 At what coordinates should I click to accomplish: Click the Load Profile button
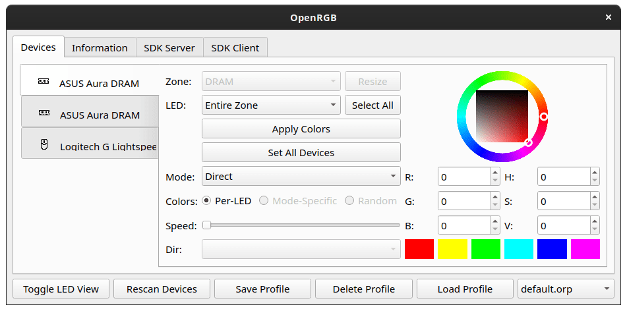pyautogui.click(x=465, y=289)
